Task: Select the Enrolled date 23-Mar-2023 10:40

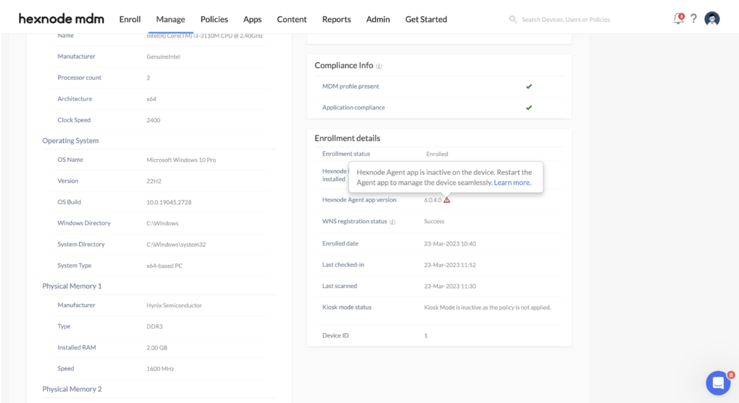Action: pos(450,244)
